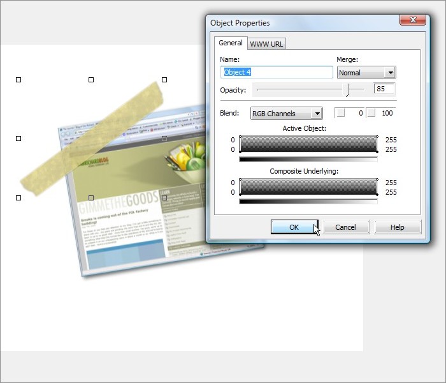Switch to the WWW URL tab
The height and width of the screenshot is (383, 446).
[x=267, y=43]
